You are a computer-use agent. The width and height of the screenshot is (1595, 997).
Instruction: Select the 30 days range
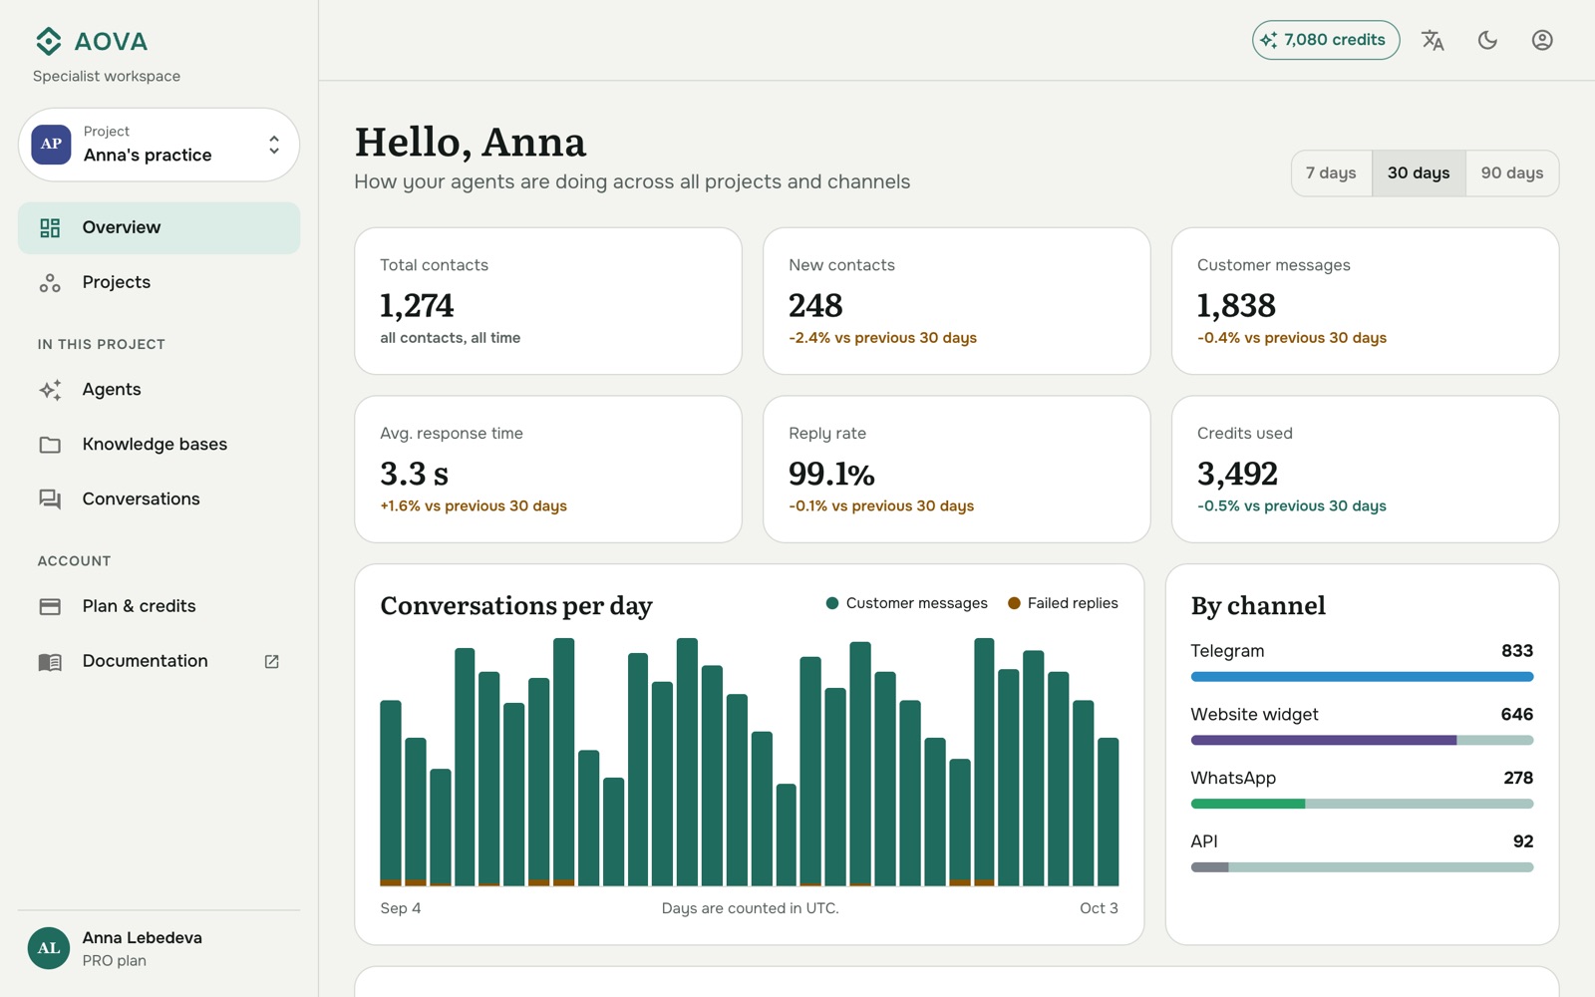pyautogui.click(x=1419, y=173)
